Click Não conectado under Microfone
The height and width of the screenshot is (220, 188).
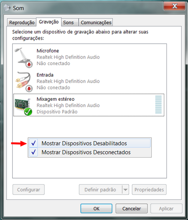tap(53, 63)
